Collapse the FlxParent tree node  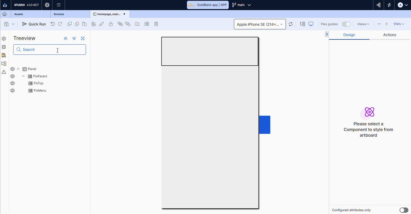[23, 76]
